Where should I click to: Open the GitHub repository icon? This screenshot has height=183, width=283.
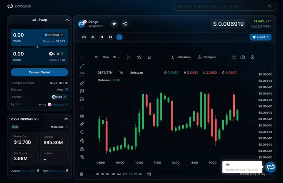click(110, 37)
